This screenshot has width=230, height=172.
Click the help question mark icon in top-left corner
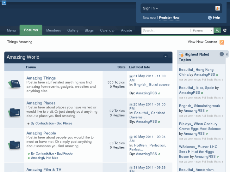[x=4, y=3]
